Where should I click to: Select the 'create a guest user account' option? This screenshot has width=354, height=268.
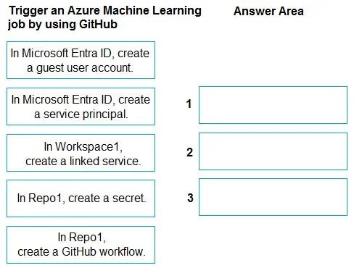tap(81, 60)
